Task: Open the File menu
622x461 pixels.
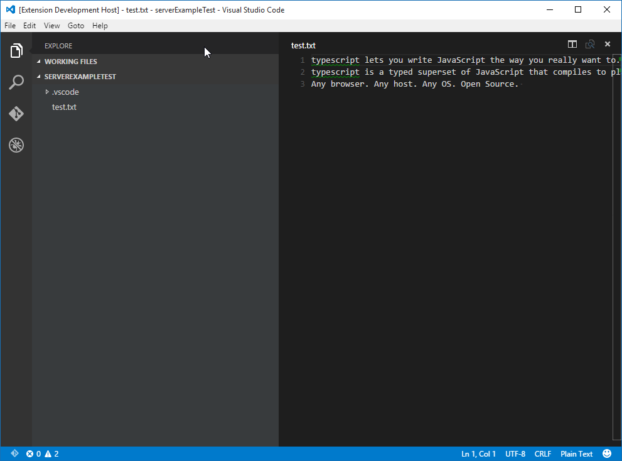Action: click(10, 26)
